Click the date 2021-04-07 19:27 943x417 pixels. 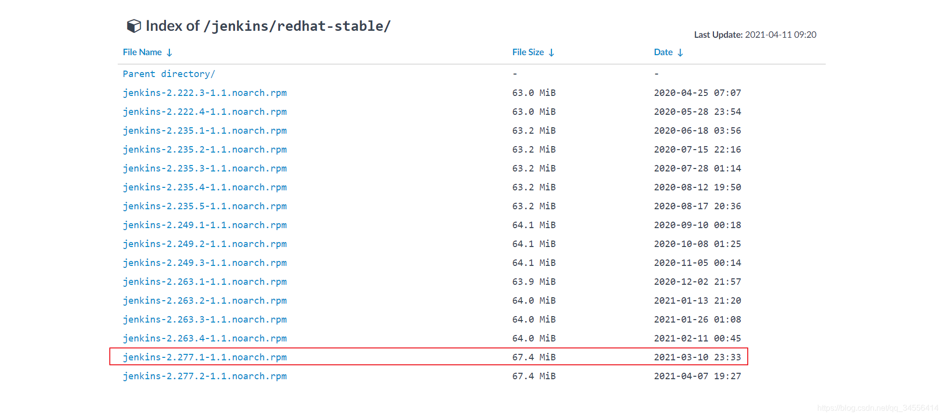[698, 376]
